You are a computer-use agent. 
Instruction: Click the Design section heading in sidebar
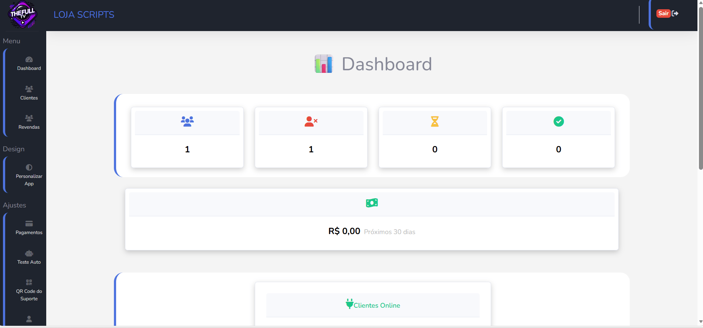pos(14,149)
